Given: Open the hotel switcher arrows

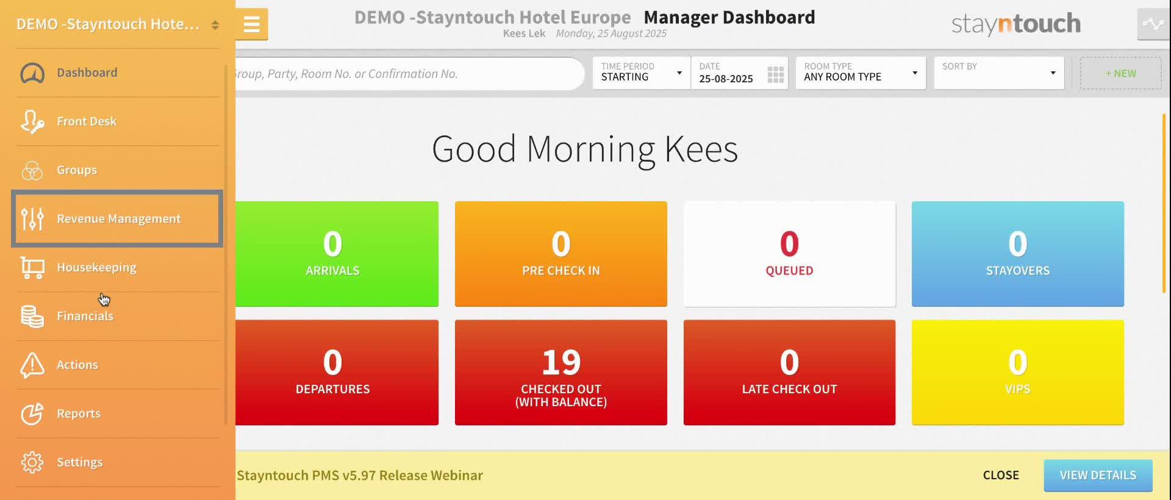Looking at the screenshot, I should (x=215, y=25).
